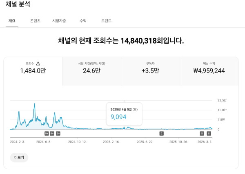This screenshot has height=174, width=245.
Task: Click the highlighted data point on the chart
Action: click(124, 128)
